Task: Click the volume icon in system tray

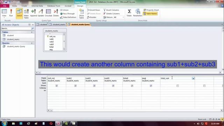Action: coord(198,124)
